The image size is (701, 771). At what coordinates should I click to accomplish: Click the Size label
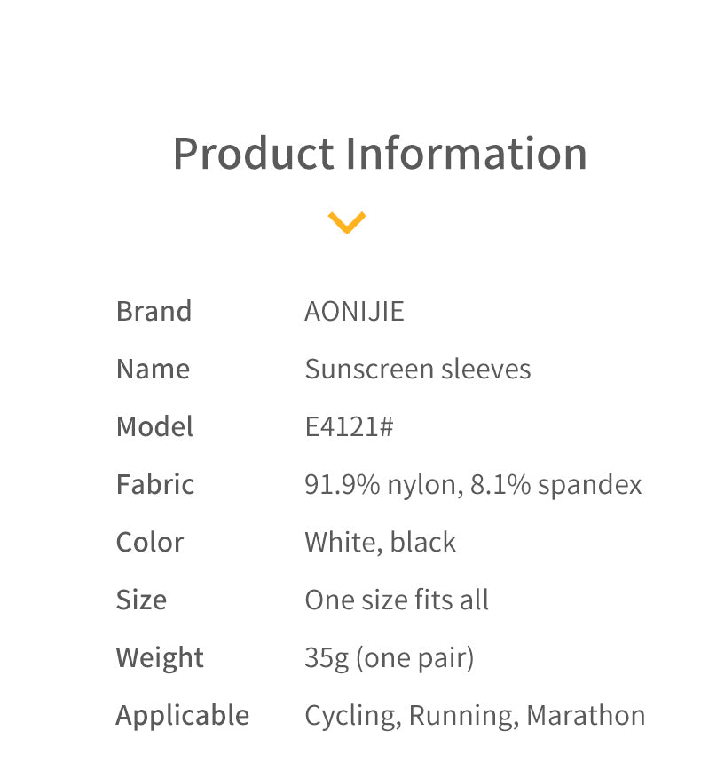141,600
